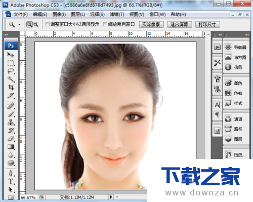Click the vertical scrollbar up arrow
Screen dimensions: 253x202
(208, 34)
